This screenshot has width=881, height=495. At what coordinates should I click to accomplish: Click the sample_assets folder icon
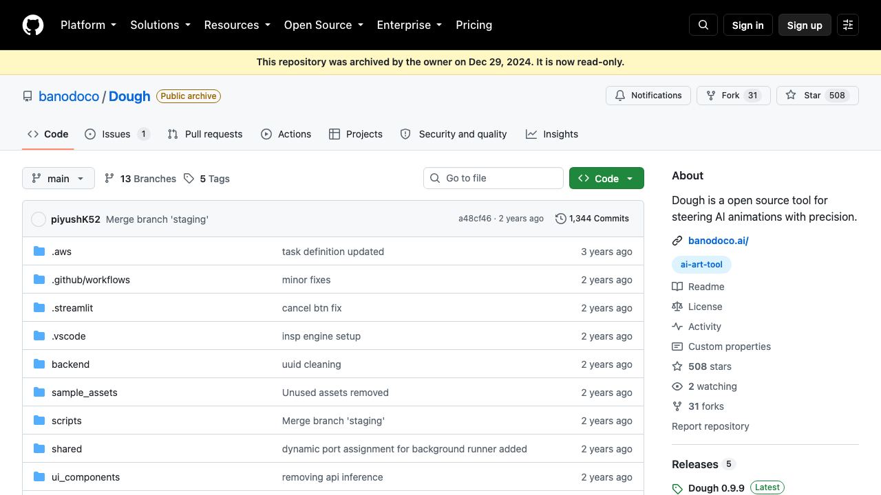tap(39, 393)
